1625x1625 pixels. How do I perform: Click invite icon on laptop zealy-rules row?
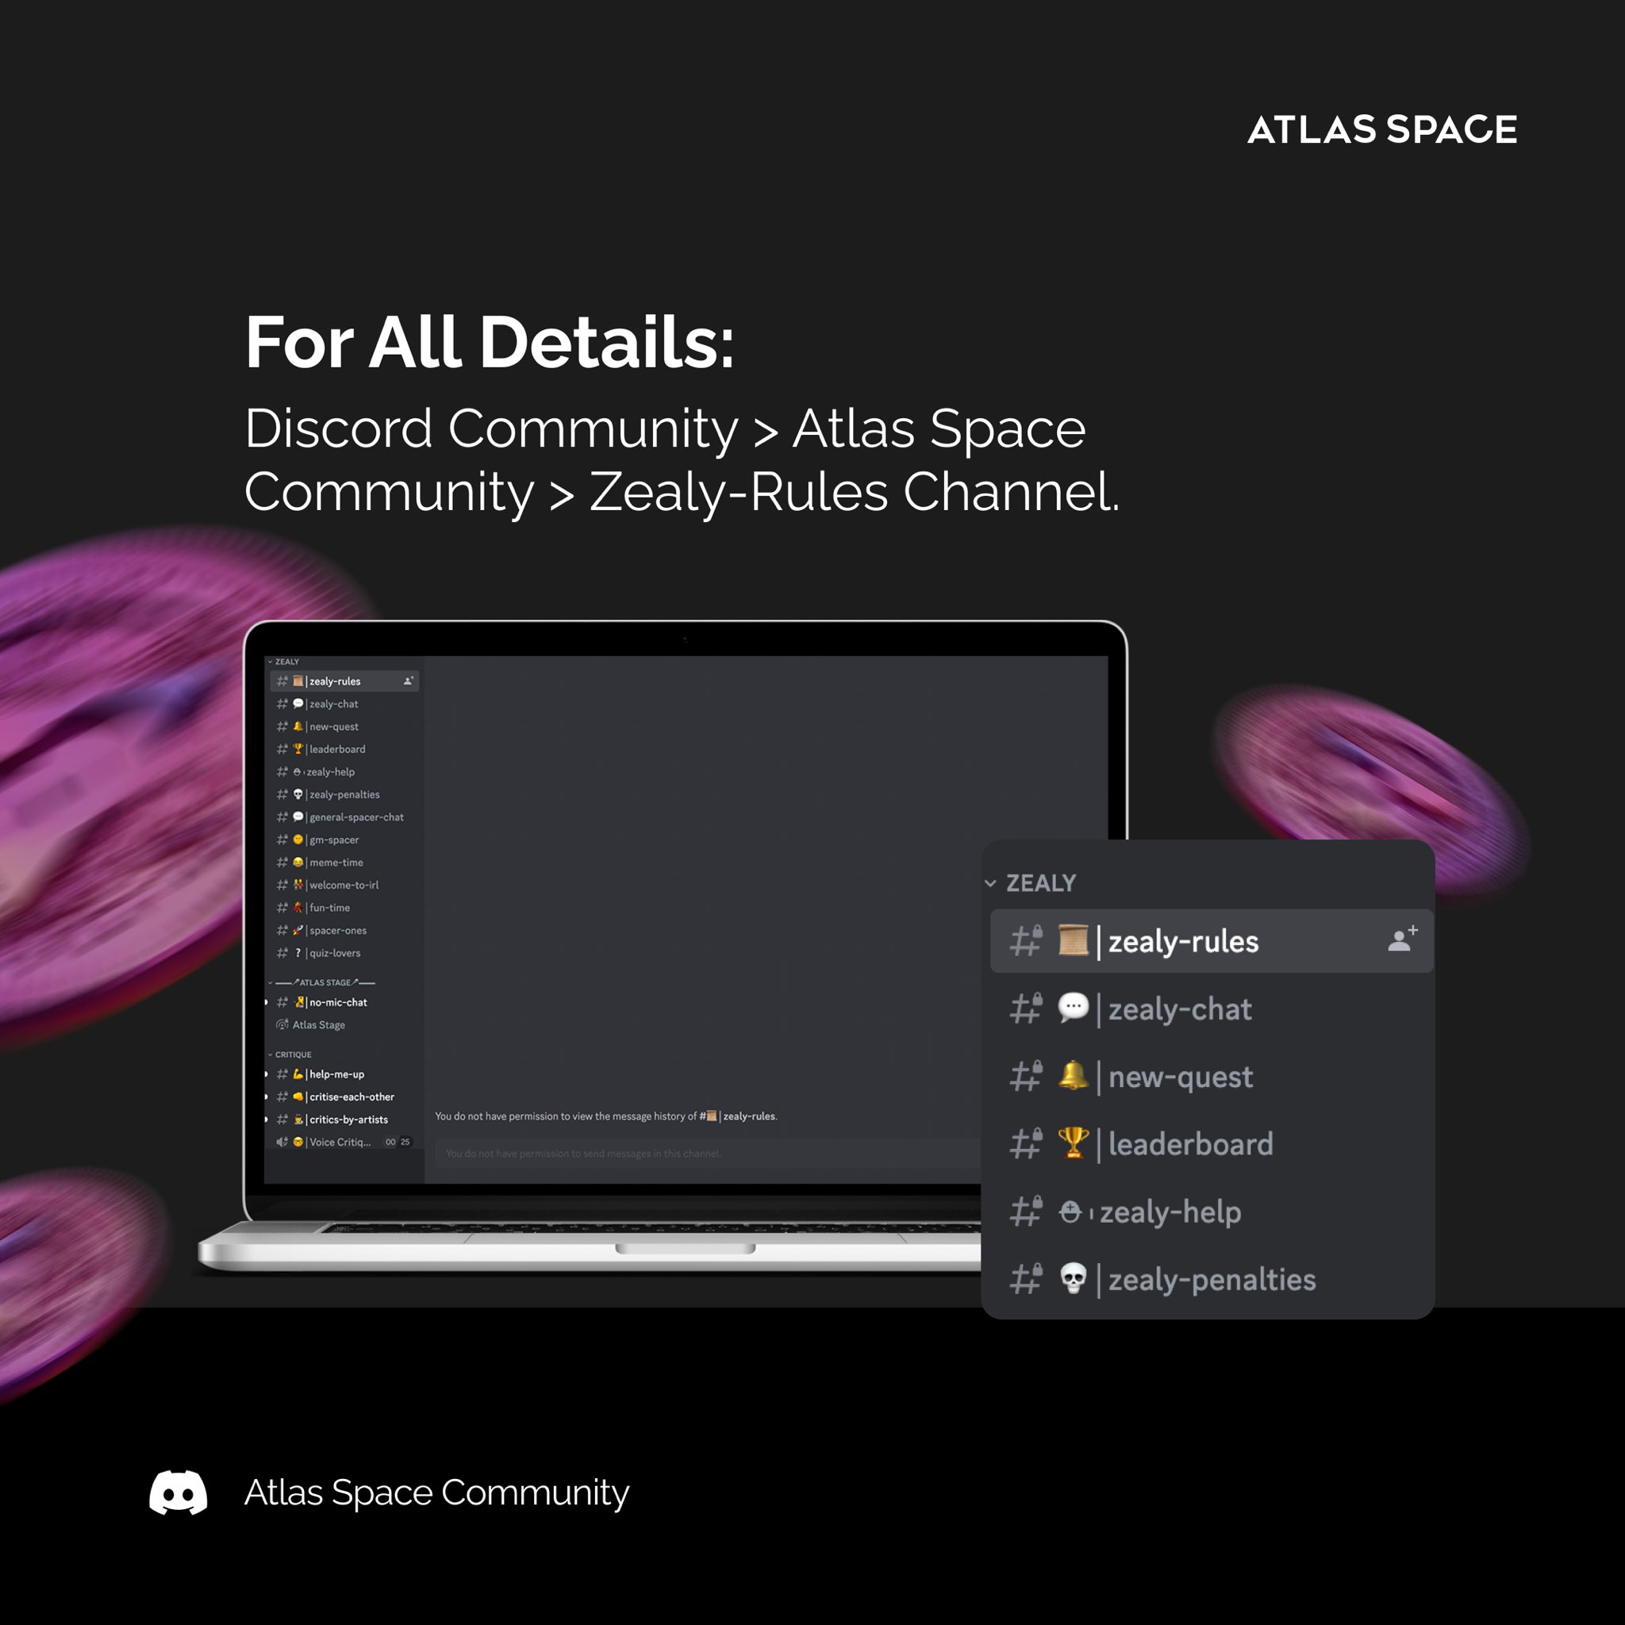point(409,681)
